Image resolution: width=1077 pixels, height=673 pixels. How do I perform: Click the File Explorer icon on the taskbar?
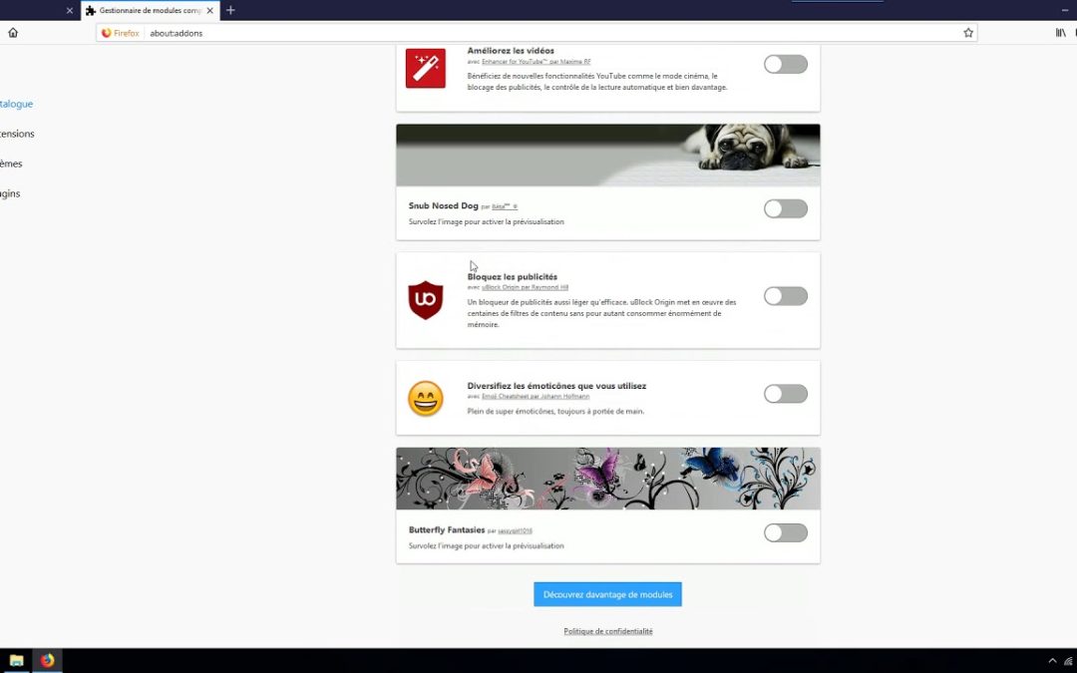coord(17,660)
